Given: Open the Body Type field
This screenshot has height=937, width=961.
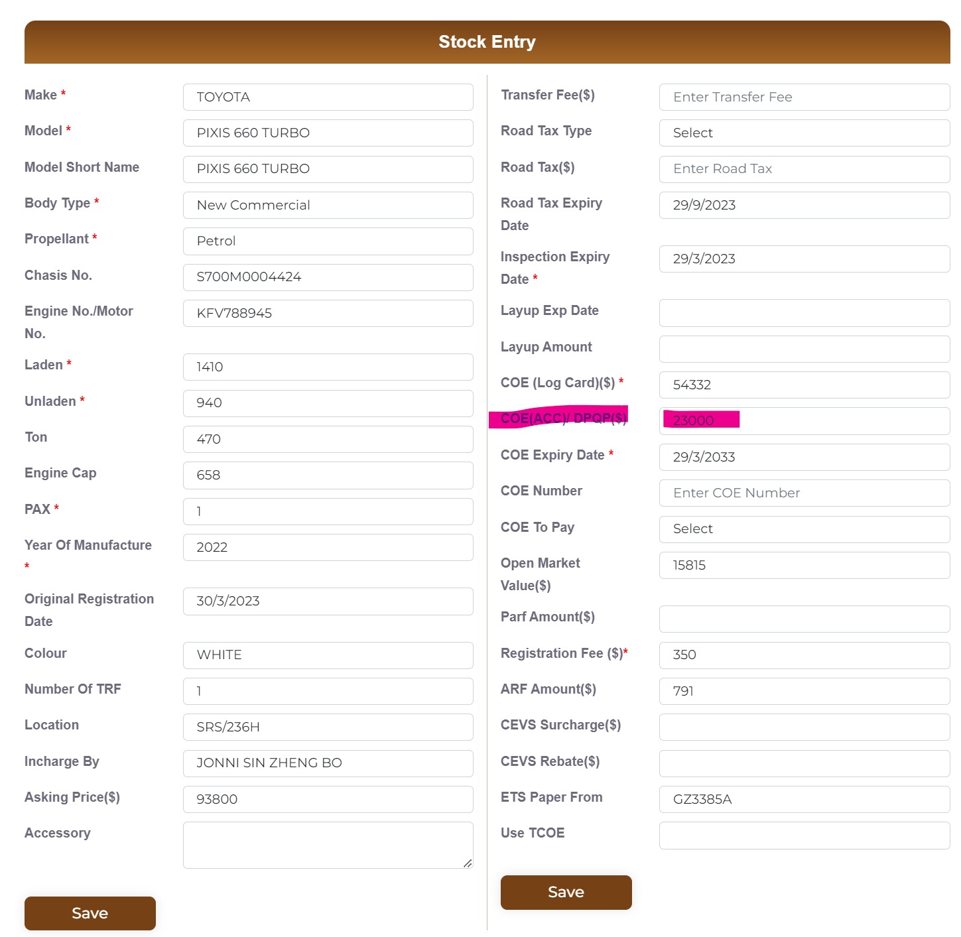Looking at the screenshot, I should [x=328, y=205].
